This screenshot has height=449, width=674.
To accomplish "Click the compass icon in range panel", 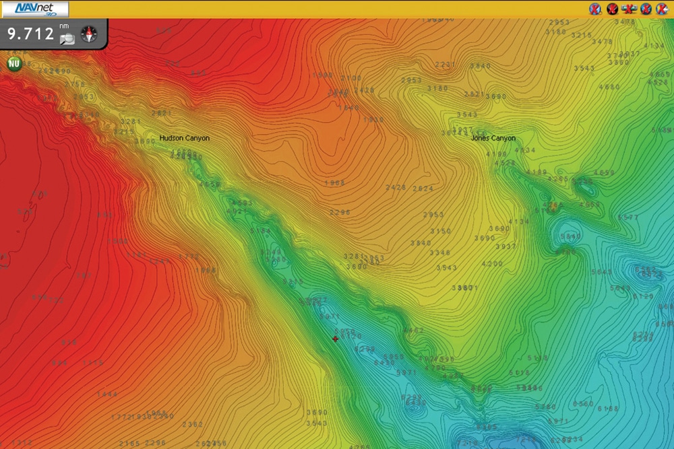I will pyautogui.click(x=89, y=34).
